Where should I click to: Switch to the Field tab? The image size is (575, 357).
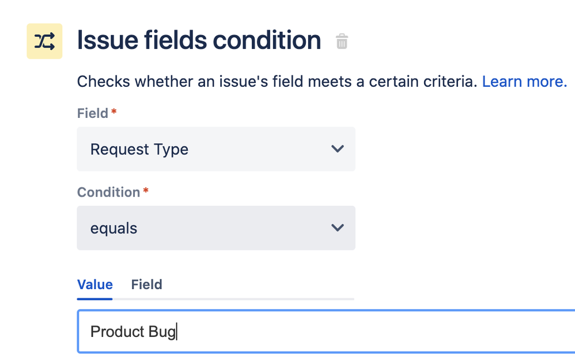(146, 285)
